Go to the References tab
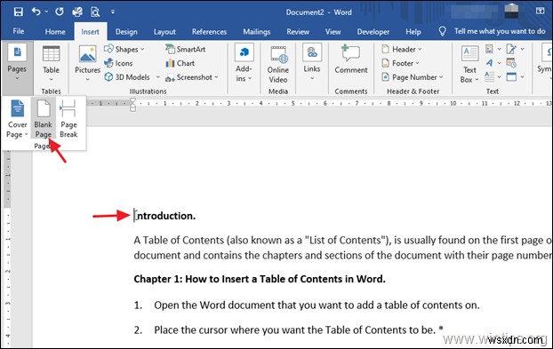This screenshot has width=553, height=349. tap(209, 32)
